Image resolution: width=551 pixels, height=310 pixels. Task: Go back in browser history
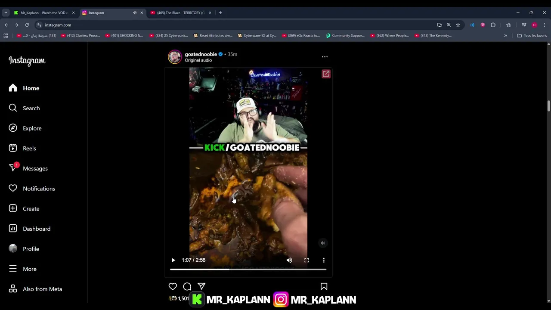tap(6, 25)
